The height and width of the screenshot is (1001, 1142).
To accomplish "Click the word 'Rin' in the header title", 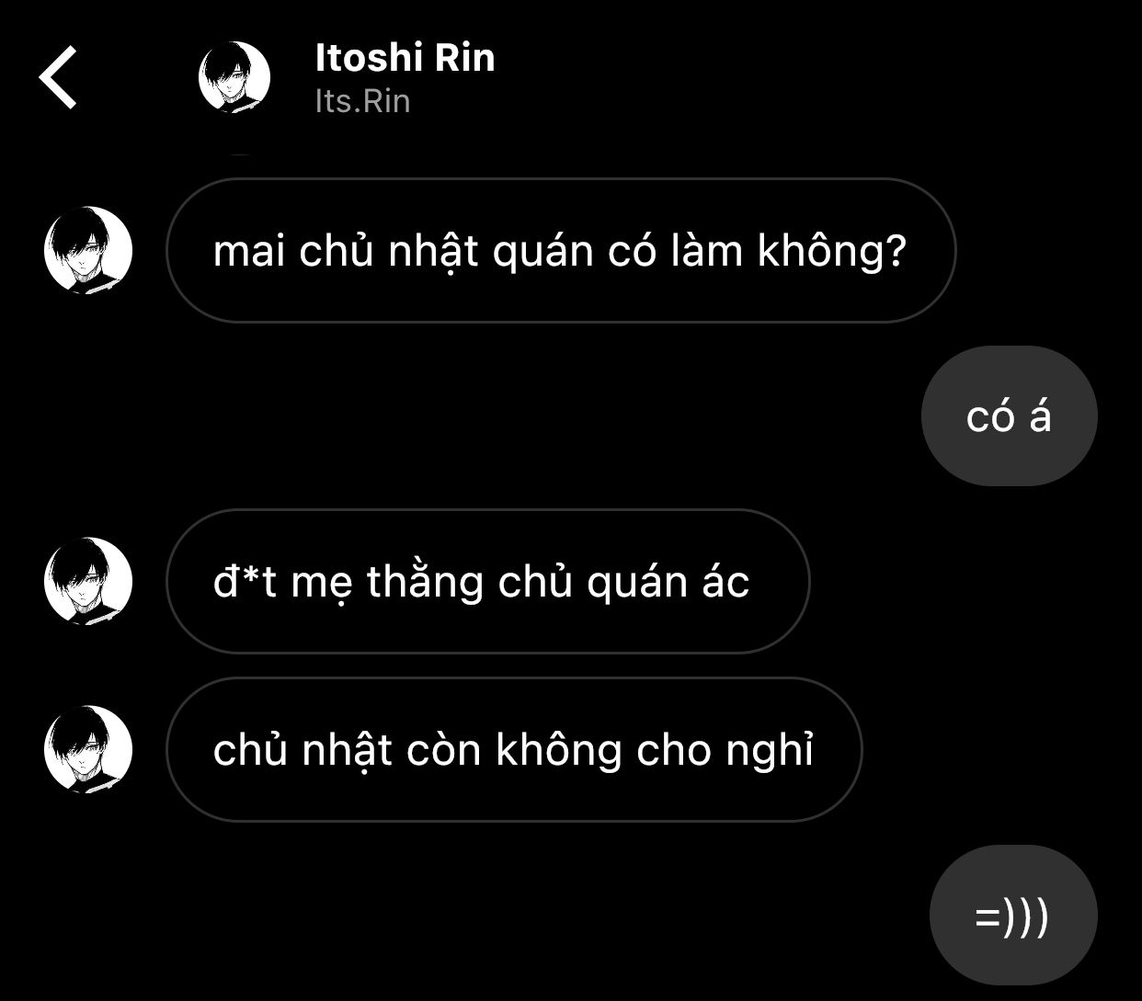I will [x=464, y=57].
